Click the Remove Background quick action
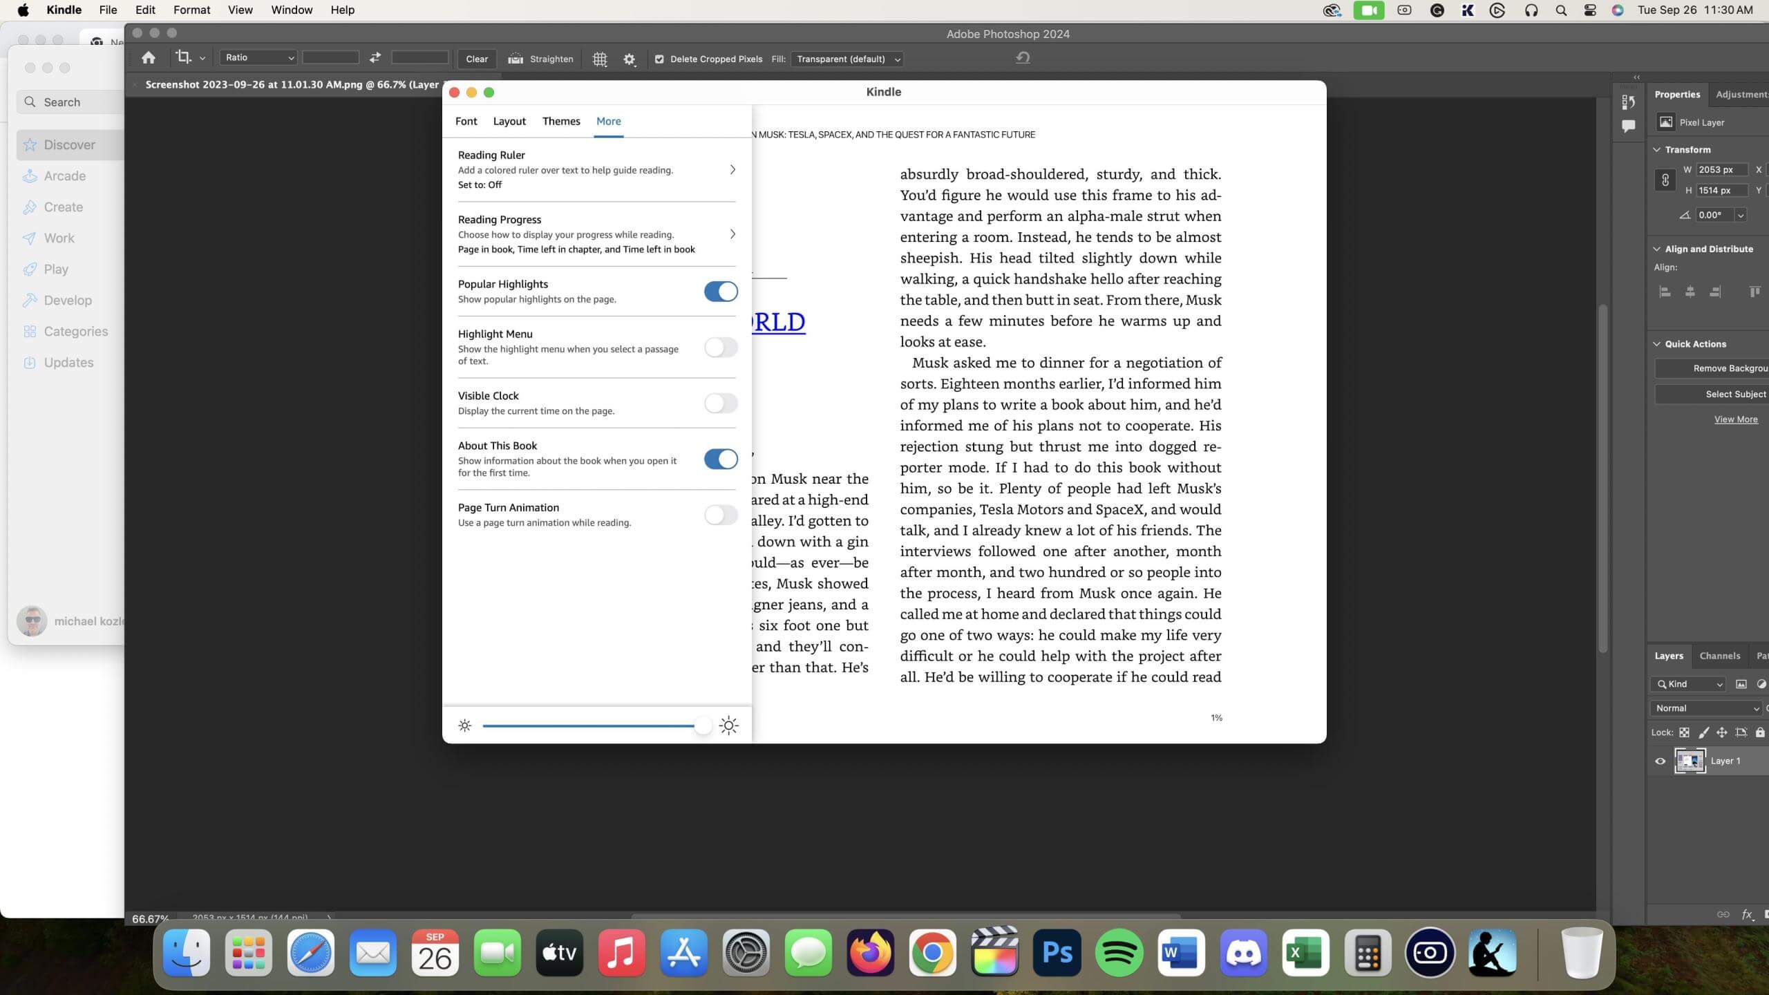The height and width of the screenshot is (995, 1769). [1712, 368]
